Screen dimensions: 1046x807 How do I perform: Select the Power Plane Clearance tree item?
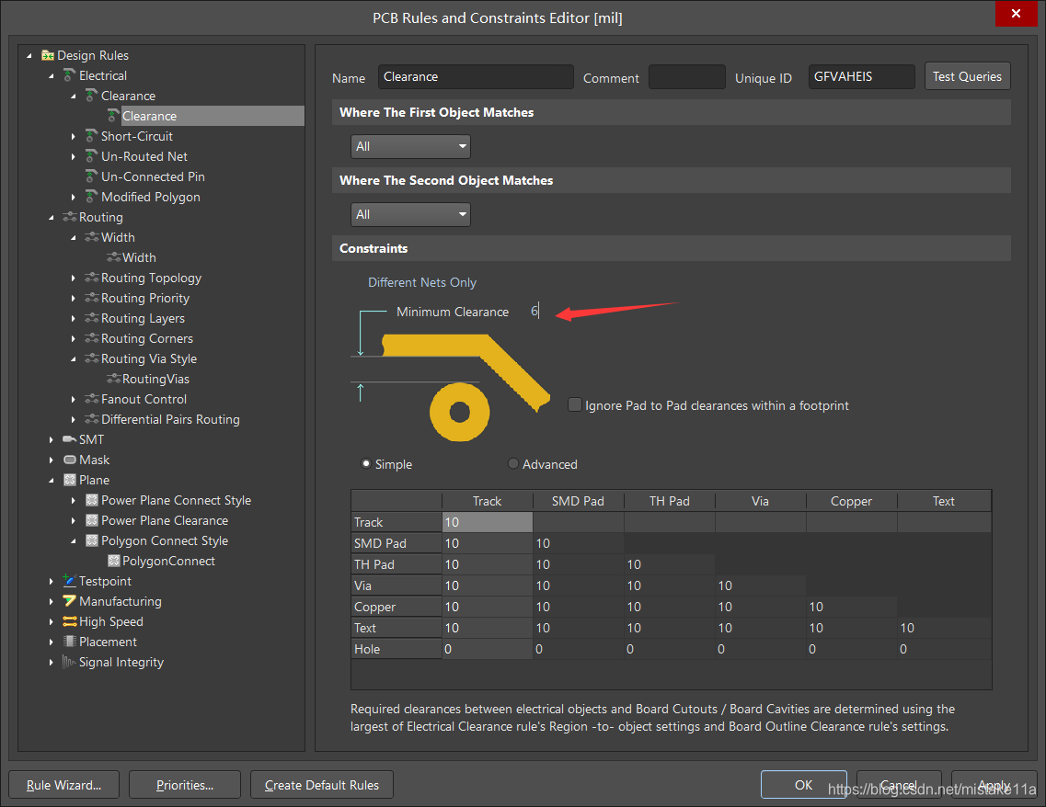(x=164, y=521)
